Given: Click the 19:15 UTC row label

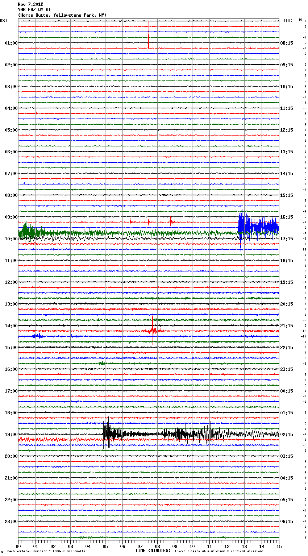Looking at the screenshot, I should tap(287, 282).
